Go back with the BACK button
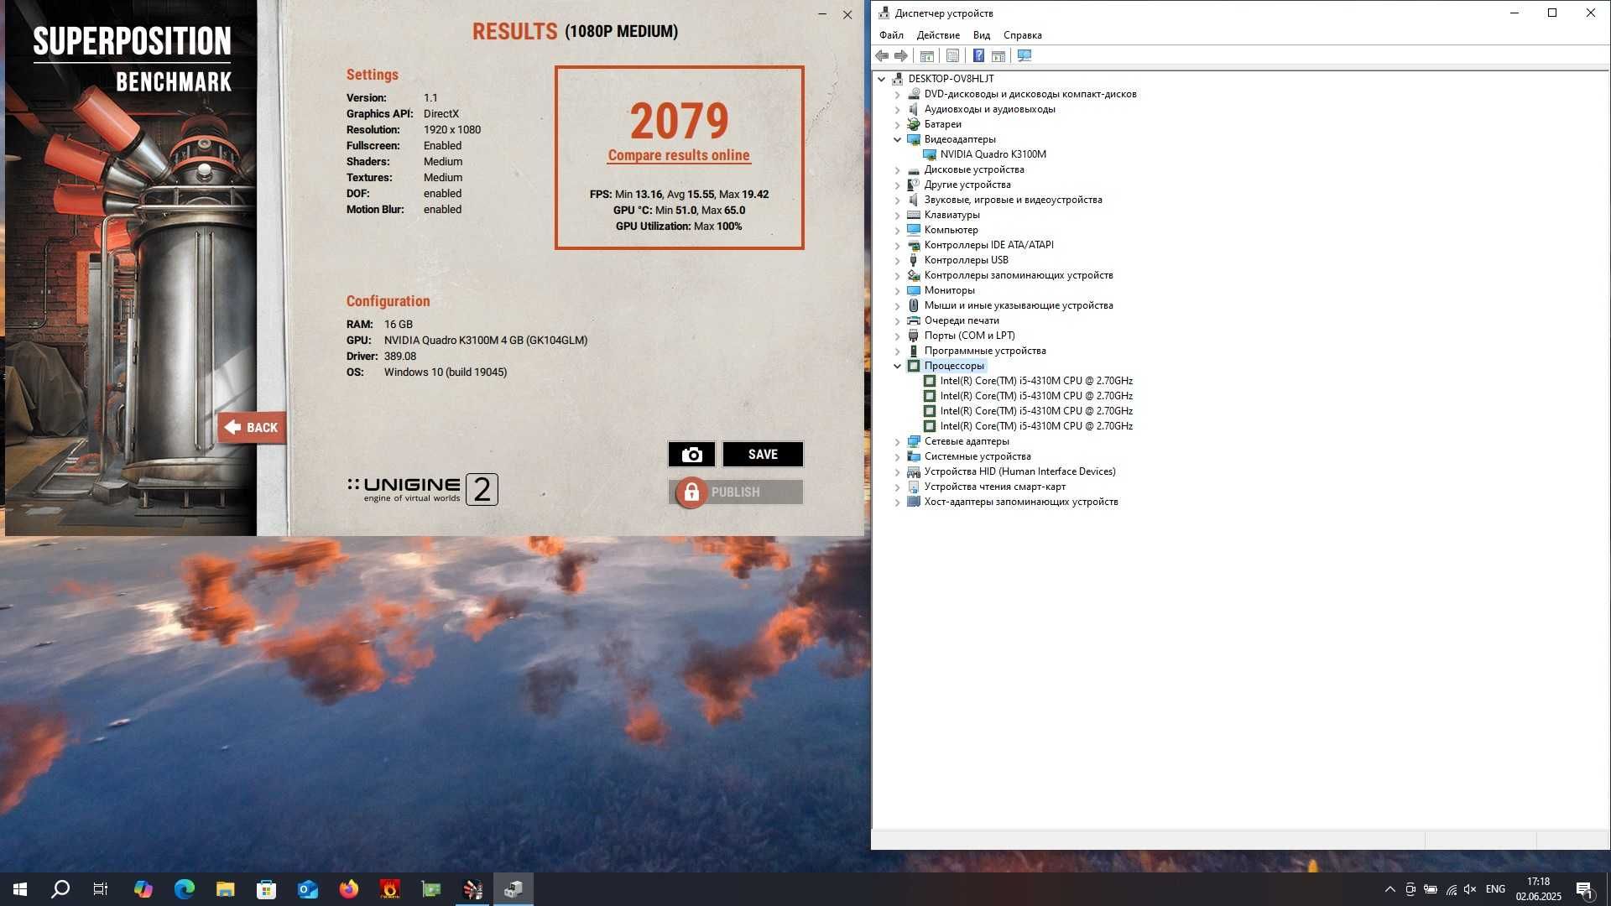This screenshot has height=906, width=1611. tap(252, 427)
